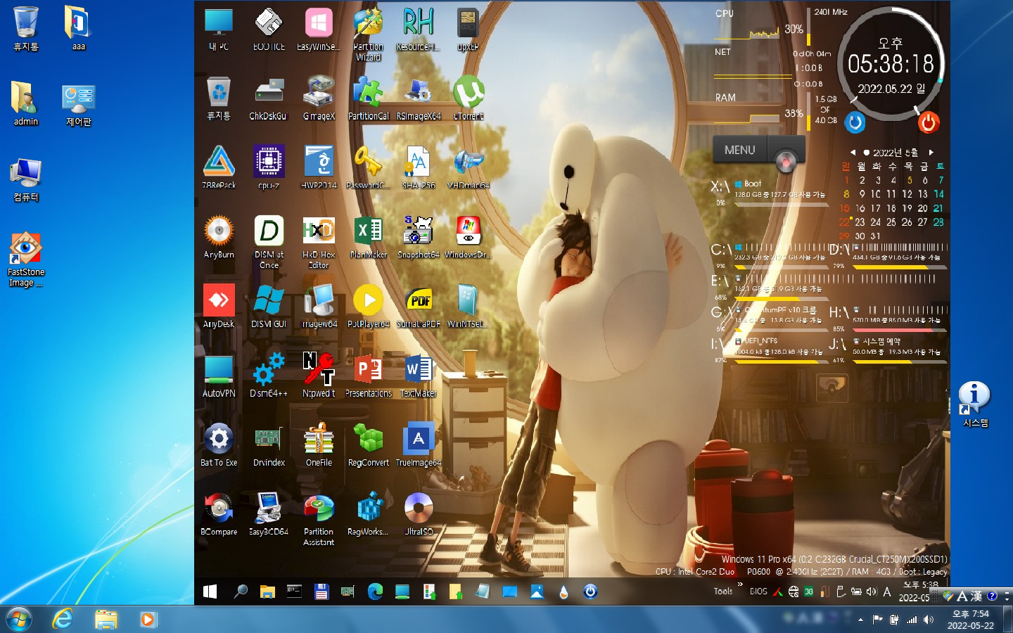The width and height of the screenshot is (1013, 633).
Task: Open Internet Explorer on Windows taskbar
Action: (x=63, y=619)
